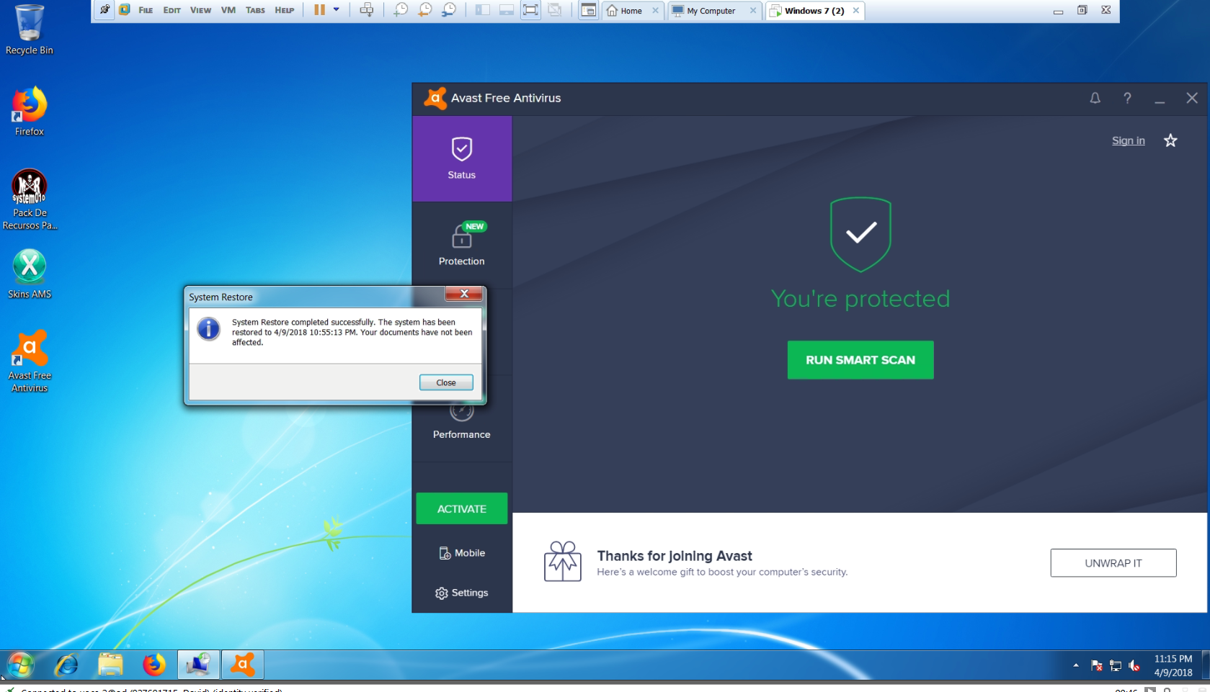This screenshot has height=692, width=1210.
Task: Show hidden tray icons arrow
Action: click(x=1076, y=665)
